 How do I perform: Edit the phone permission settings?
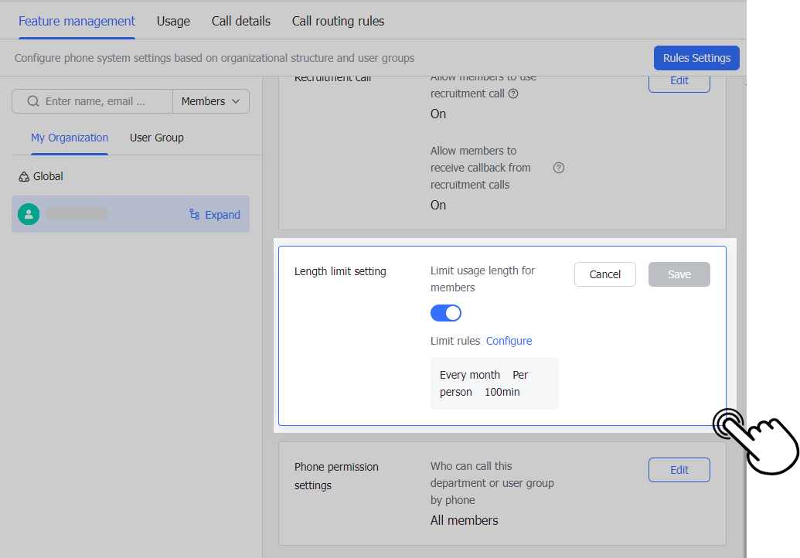tap(679, 469)
